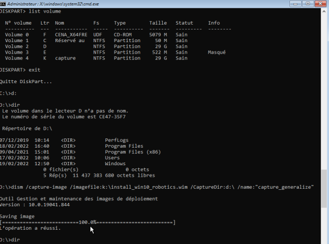The height and width of the screenshot is (244, 329).
Task: Click the 'Volume 4' row label
Action: pyautogui.click(x=17, y=58)
